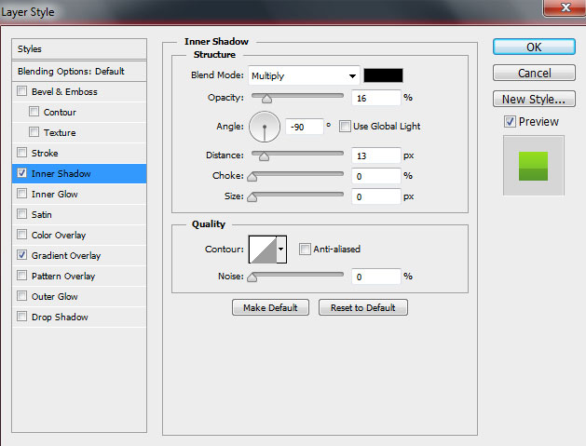Image resolution: width=586 pixels, height=446 pixels.
Task: Close the Layer Style dialog
Action: click(566, 7)
